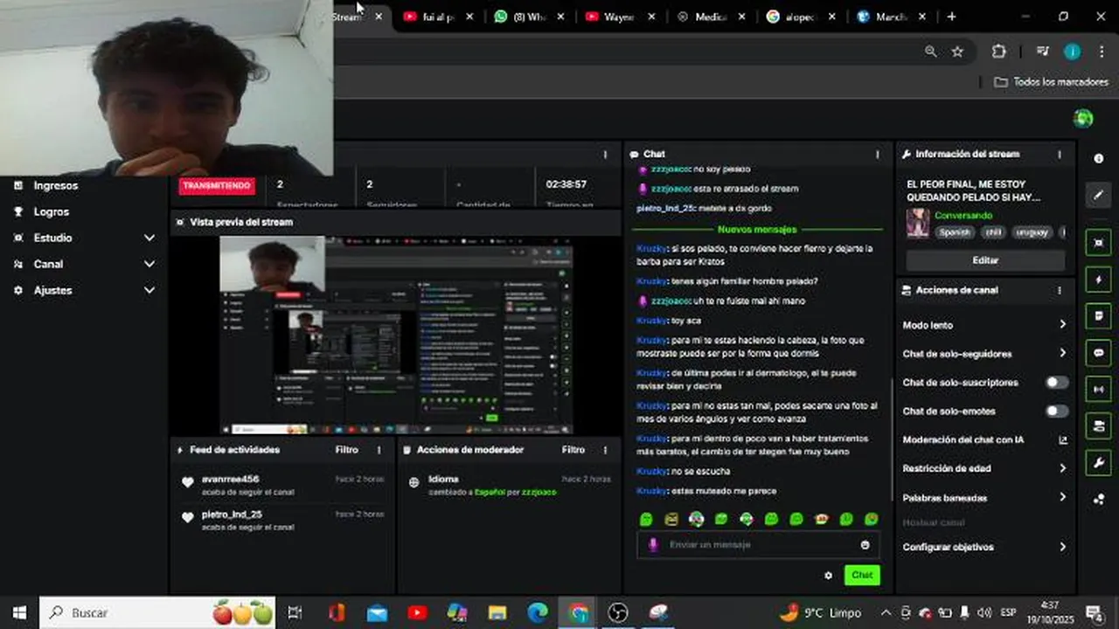Screen dimensions: 1119x629
Task: Click the connected-dots icon in right sidebar
Action: pos(1099,500)
